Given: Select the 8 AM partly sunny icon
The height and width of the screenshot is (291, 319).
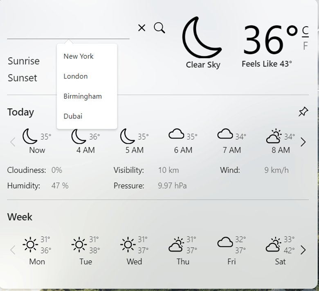Looking at the screenshot, I should point(274,136).
